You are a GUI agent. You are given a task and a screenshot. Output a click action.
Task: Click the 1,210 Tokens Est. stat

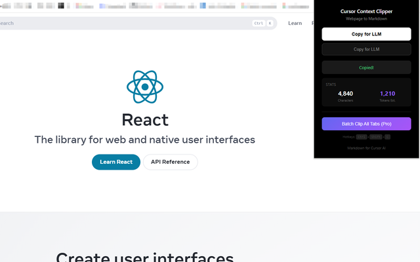(x=387, y=96)
